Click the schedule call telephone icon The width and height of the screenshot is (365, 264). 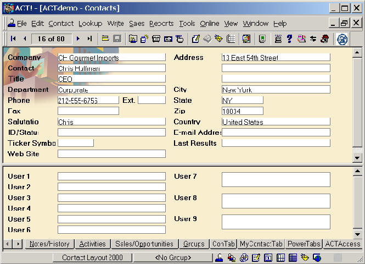156,38
